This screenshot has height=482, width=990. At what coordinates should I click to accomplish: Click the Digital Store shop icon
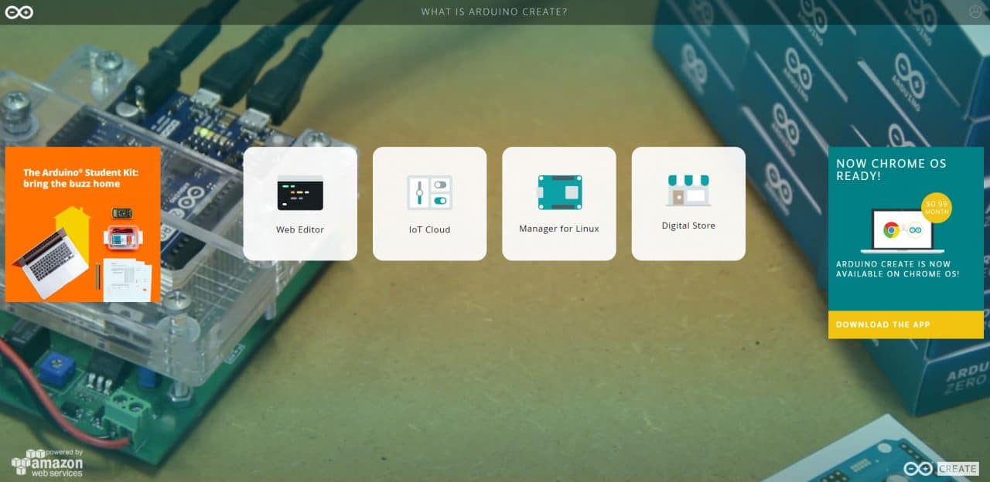[688, 191]
